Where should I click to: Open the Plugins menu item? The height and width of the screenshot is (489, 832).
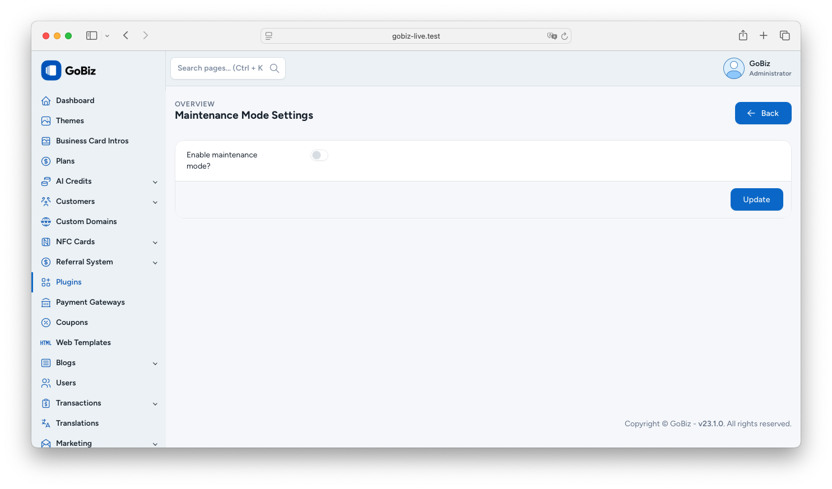99,282
